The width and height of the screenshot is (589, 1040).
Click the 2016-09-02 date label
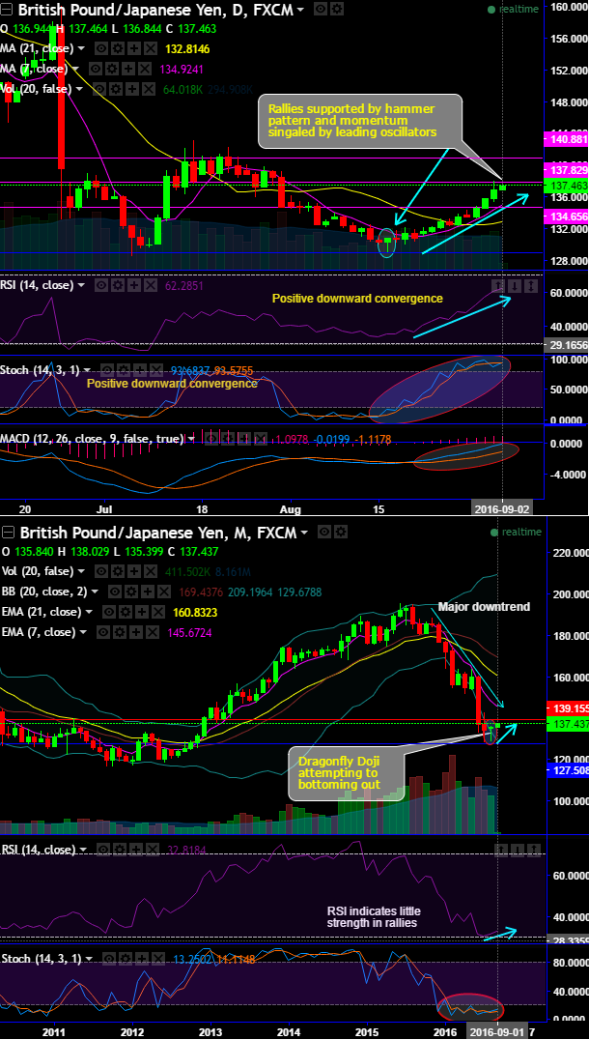(x=502, y=509)
